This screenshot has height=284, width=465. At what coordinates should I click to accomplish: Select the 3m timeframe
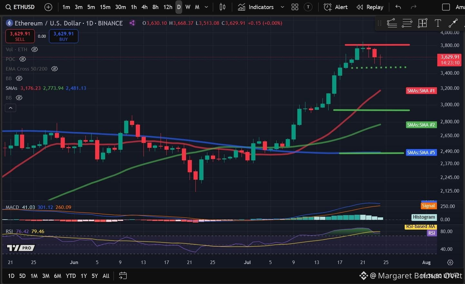tap(79, 7)
